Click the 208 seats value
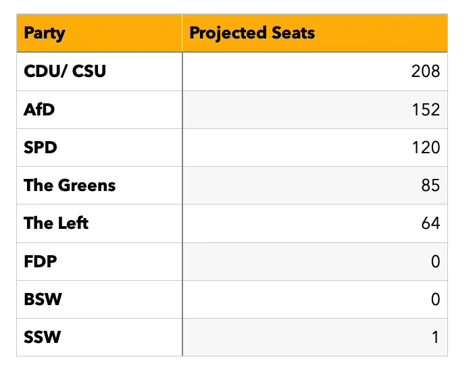This screenshot has height=374, width=475. click(425, 72)
